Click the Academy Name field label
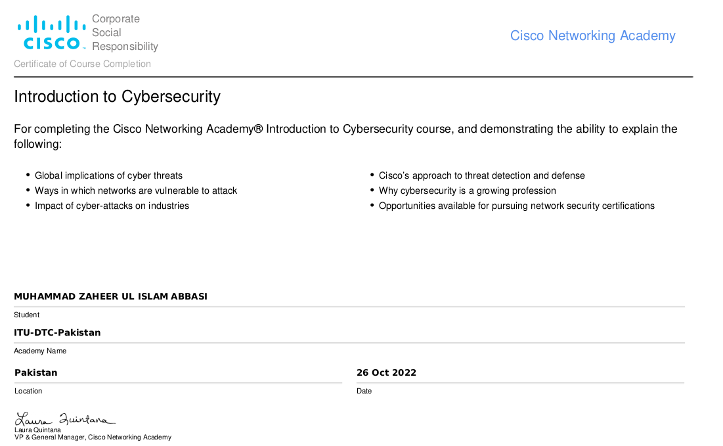 (x=40, y=351)
